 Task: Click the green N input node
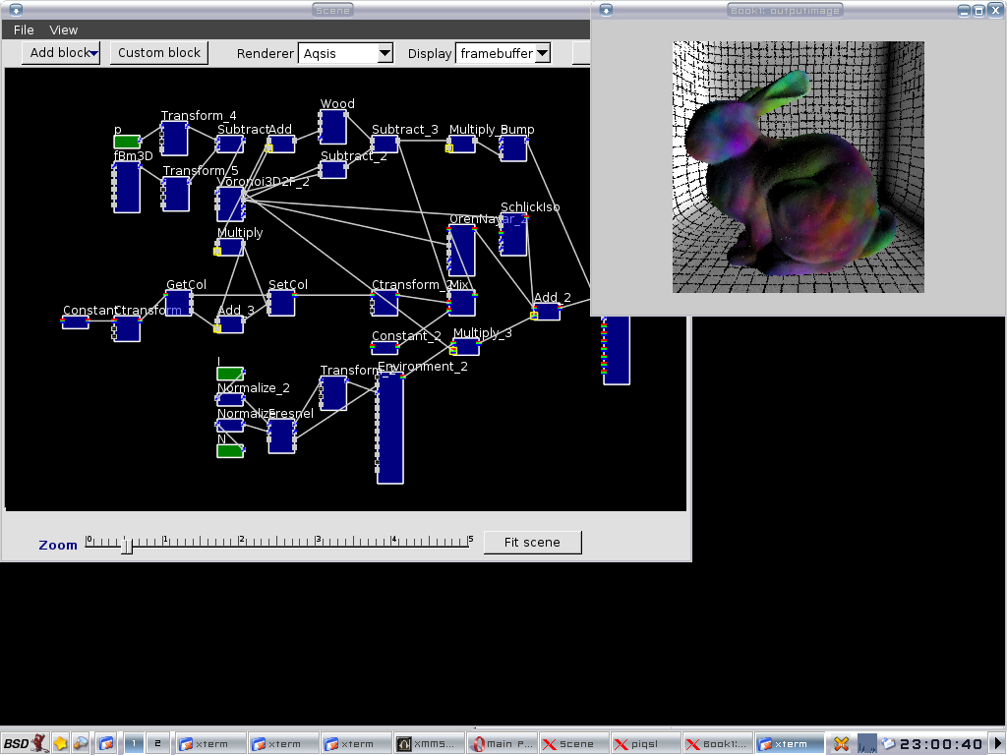(229, 451)
